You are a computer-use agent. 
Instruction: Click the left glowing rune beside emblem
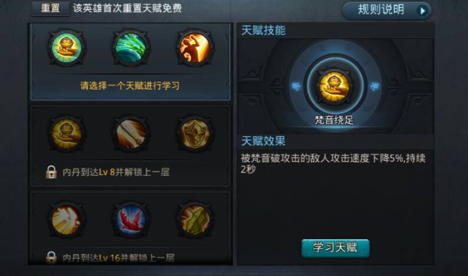pyautogui.click(x=296, y=86)
